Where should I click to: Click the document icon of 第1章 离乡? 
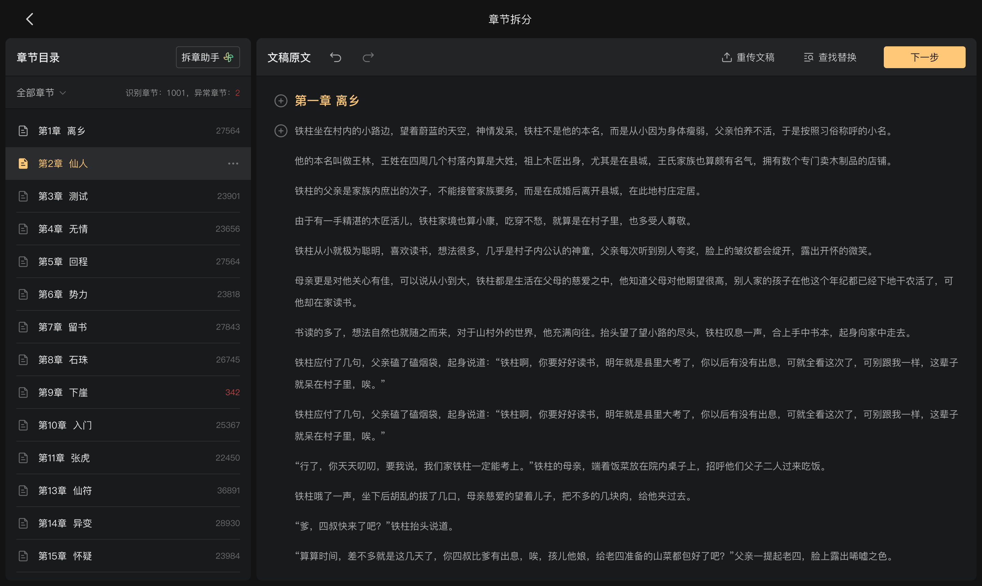click(x=23, y=131)
